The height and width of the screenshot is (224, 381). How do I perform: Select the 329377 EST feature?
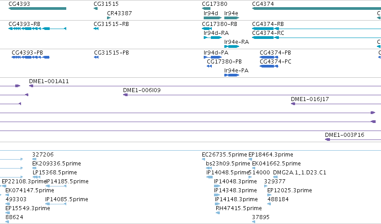coord(265,186)
